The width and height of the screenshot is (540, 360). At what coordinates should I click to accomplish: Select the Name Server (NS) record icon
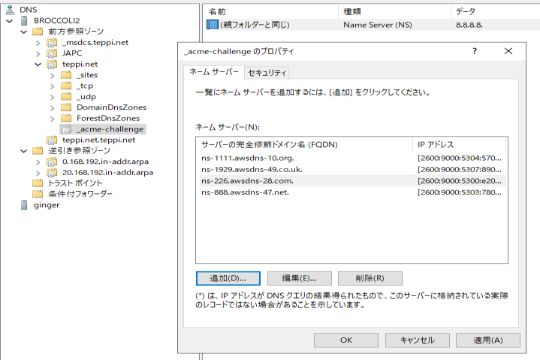coord(213,25)
